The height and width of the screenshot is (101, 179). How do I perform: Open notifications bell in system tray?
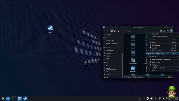coord(140,98)
